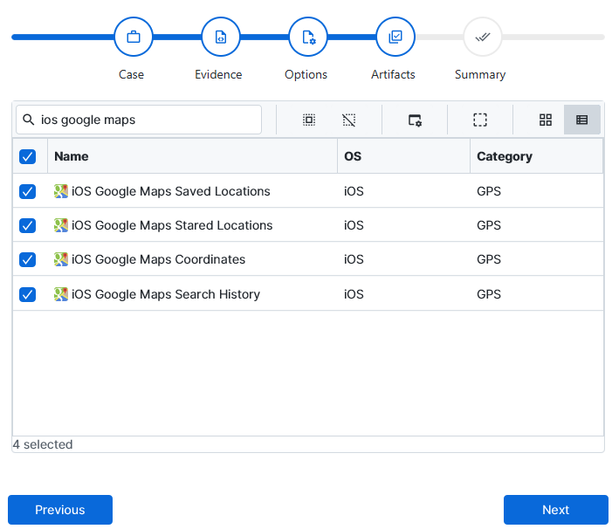The image size is (612, 529).
Task: Click the Case step label
Action: 132,74
